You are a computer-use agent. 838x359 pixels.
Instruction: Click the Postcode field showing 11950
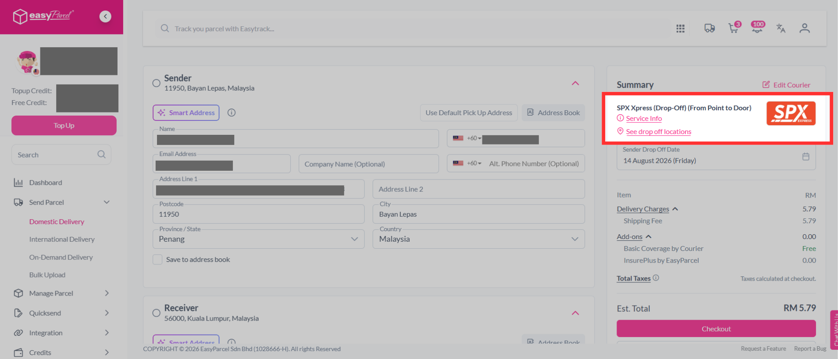(259, 214)
